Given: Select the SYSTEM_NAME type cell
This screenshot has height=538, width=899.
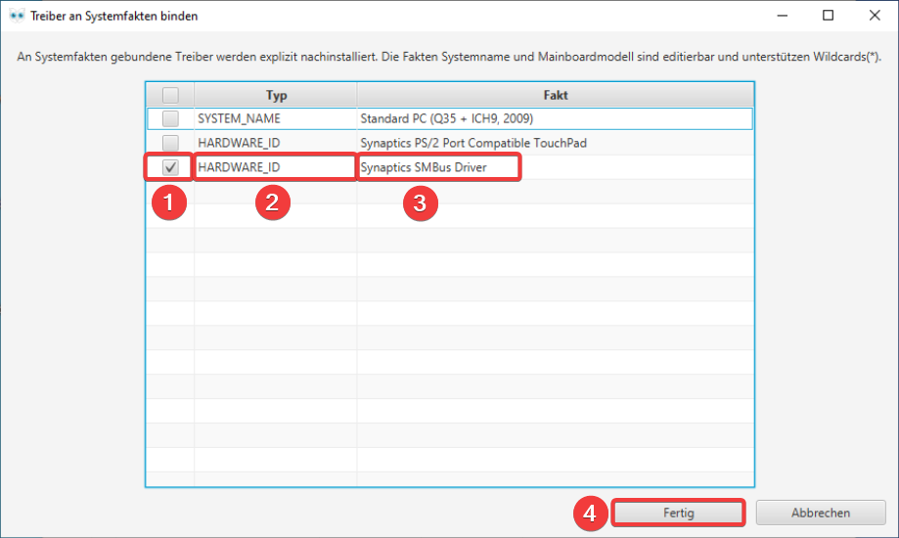Looking at the screenshot, I should point(276,118).
